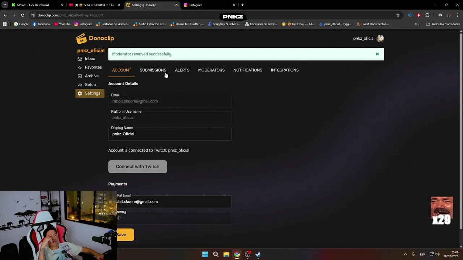Select Settings in the sidebar
This screenshot has height=260, width=463.
coord(90,93)
